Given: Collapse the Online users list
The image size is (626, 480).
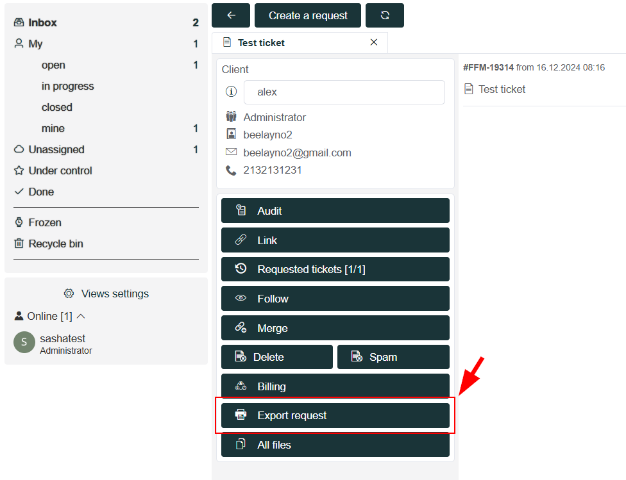Looking at the screenshot, I should (81, 317).
